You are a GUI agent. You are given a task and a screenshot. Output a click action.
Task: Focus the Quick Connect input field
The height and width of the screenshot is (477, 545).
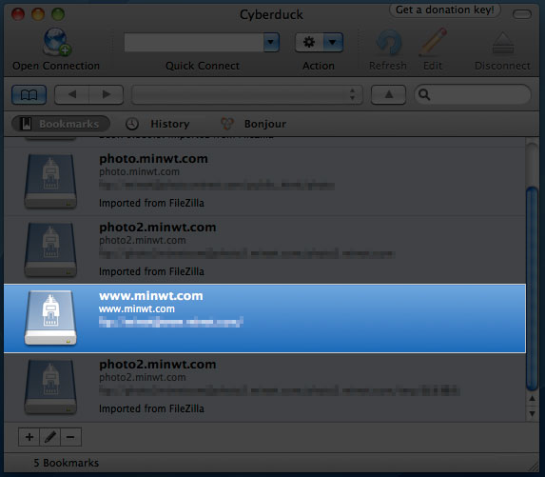(x=194, y=43)
